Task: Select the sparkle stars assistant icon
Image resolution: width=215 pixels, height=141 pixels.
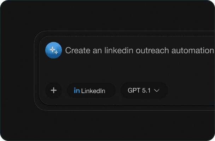Action: (53, 50)
